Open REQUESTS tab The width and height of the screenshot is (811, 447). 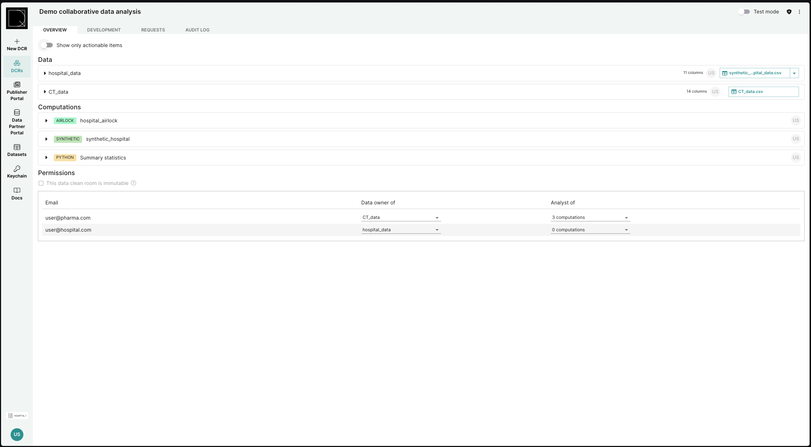click(153, 30)
